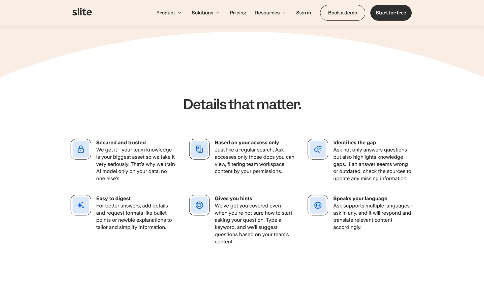Expand the Resources dropdown chevron

click(x=284, y=13)
